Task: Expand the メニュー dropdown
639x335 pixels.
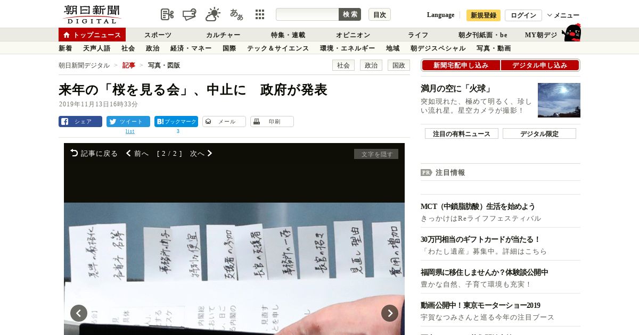Action: [563, 15]
